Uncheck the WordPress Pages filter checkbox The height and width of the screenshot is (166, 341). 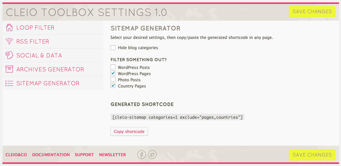point(113,73)
